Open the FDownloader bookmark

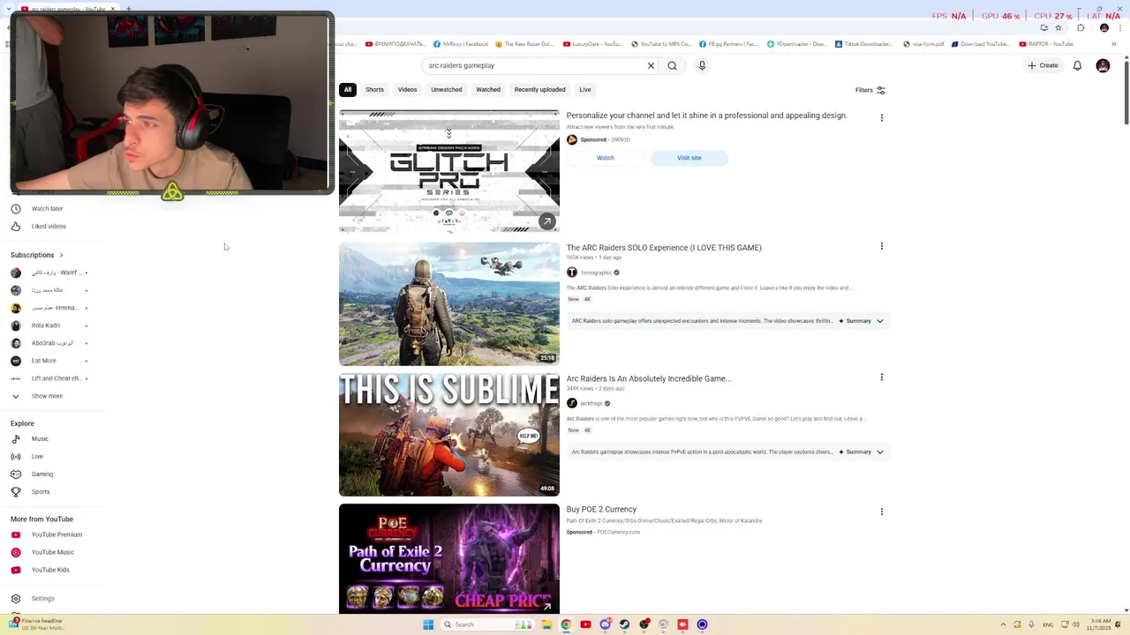coord(796,44)
